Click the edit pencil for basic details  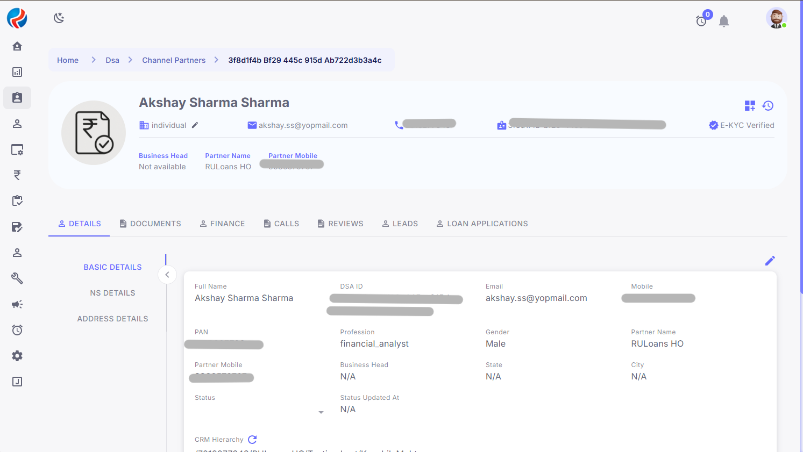(x=770, y=261)
